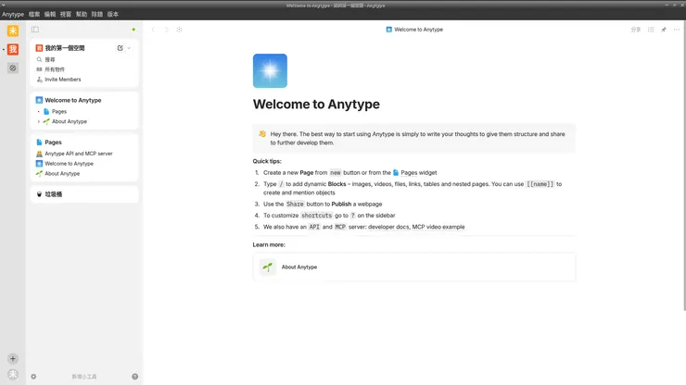The width and height of the screenshot is (686, 385).
Task: Open the table of contents list icon
Action: [651, 30]
